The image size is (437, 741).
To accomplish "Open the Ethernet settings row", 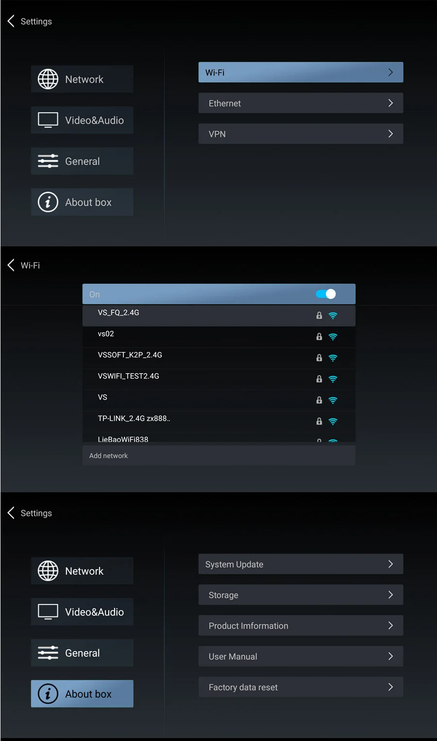I will point(301,103).
